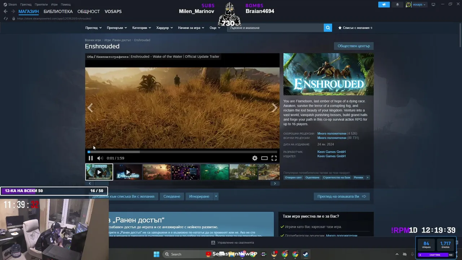This screenshot has height=260, width=462.
Task: Click the lock icon beside the URL
Action: click(x=13, y=18)
